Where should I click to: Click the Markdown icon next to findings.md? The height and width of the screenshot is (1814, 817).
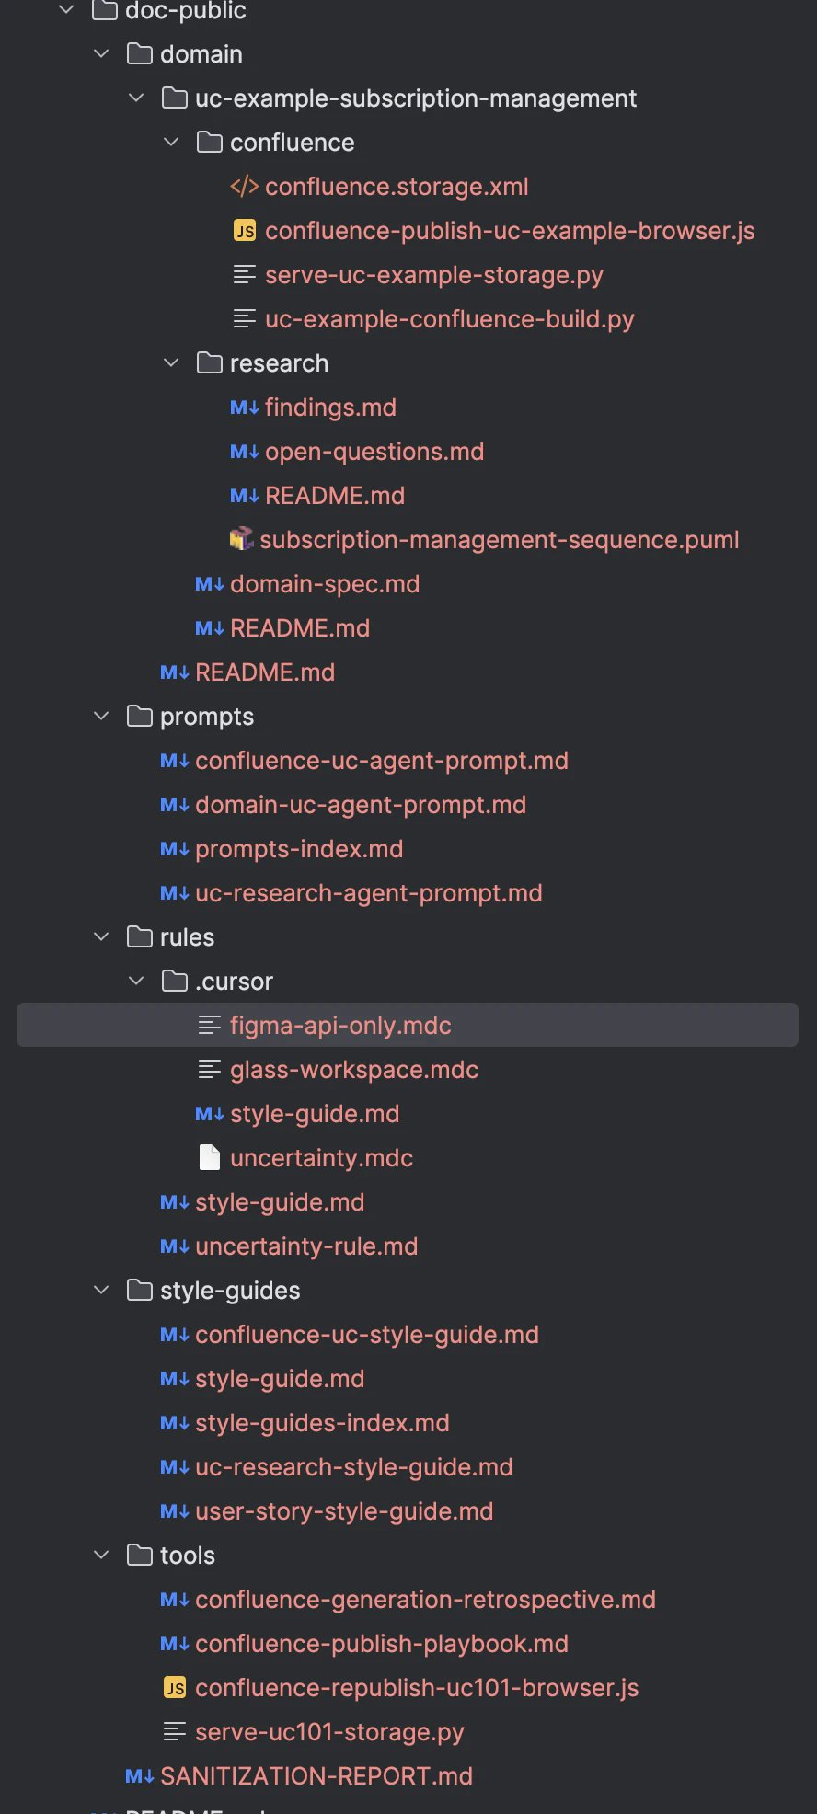(x=244, y=408)
